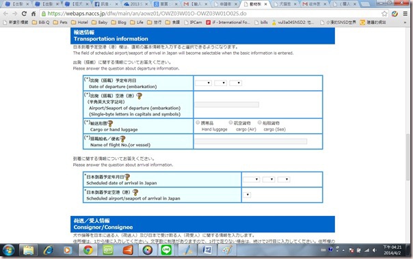Open help icon for Airport/Seaport of departure

pyautogui.click(x=139, y=96)
